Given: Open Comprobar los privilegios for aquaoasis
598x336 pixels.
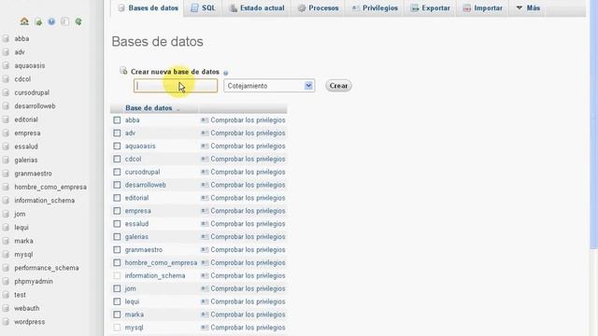Looking at the screenshot, I should point(248,147).
